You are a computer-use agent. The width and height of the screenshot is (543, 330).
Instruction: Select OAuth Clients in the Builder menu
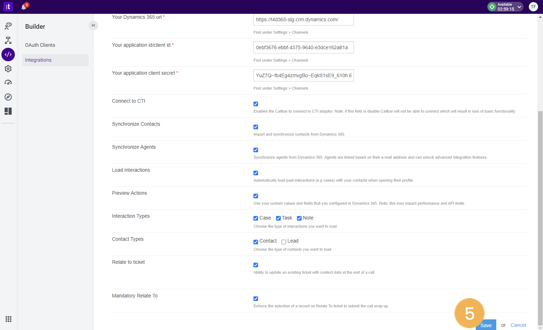[40, 45]
